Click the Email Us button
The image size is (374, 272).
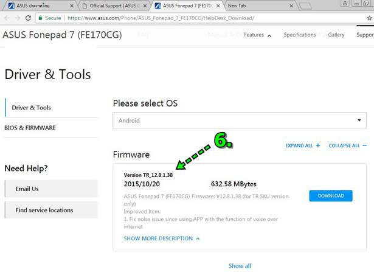[x=51, y=189]
